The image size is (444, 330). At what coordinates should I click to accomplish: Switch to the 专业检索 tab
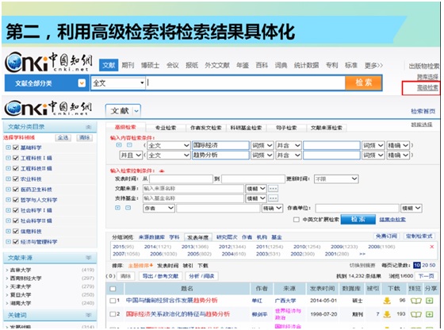166,128
